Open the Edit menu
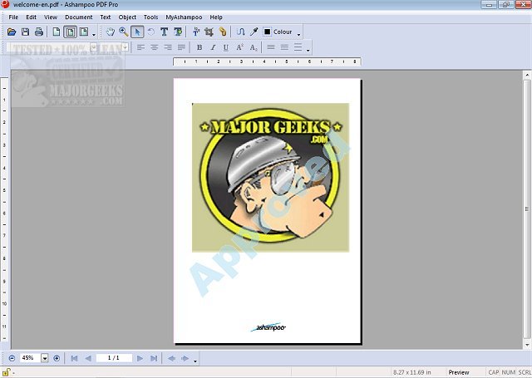Image resolution: width=532 pixels, height=378 pixels. (x=32, y=17)
